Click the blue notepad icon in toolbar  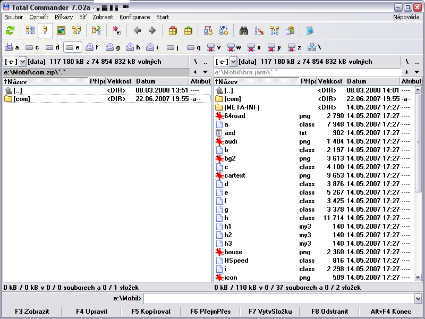[310, 30]
